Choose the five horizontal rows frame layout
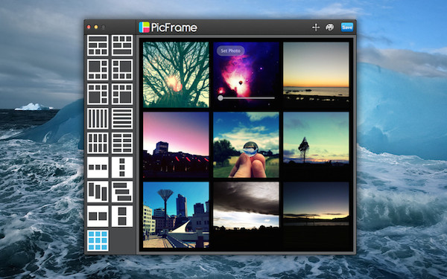447x279 pixels. point(122,118)
